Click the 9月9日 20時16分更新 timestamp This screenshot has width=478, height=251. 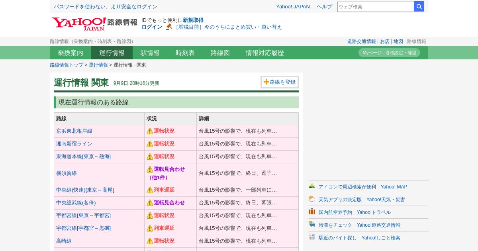pos(136,83)
